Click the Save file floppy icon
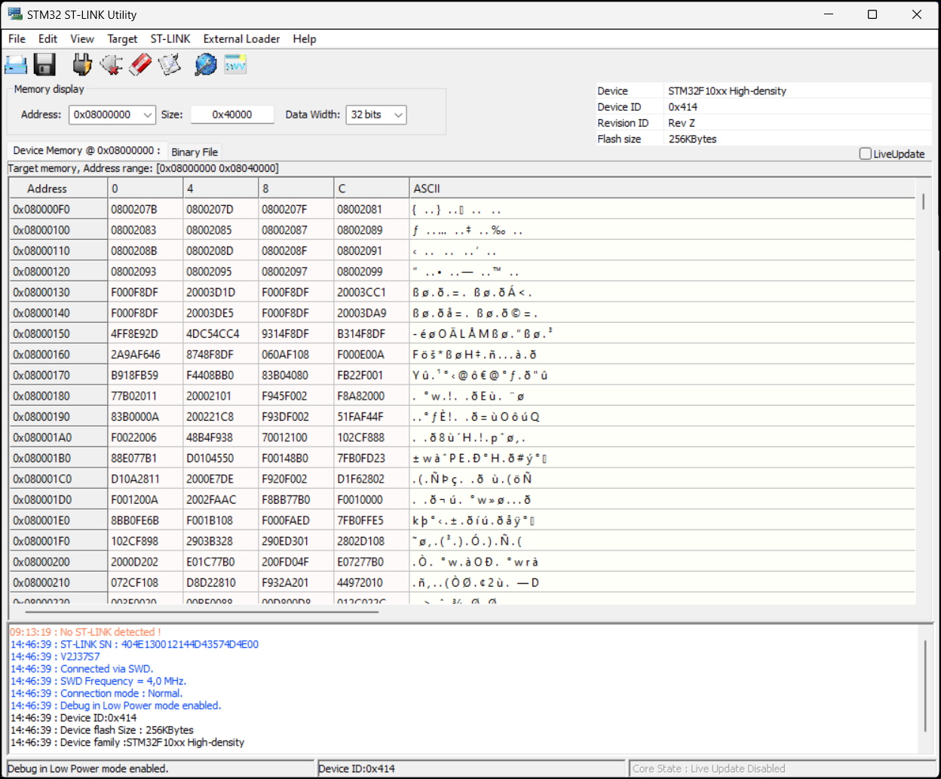The width and height of the screenshot is (941, 779). pos(45,65)
